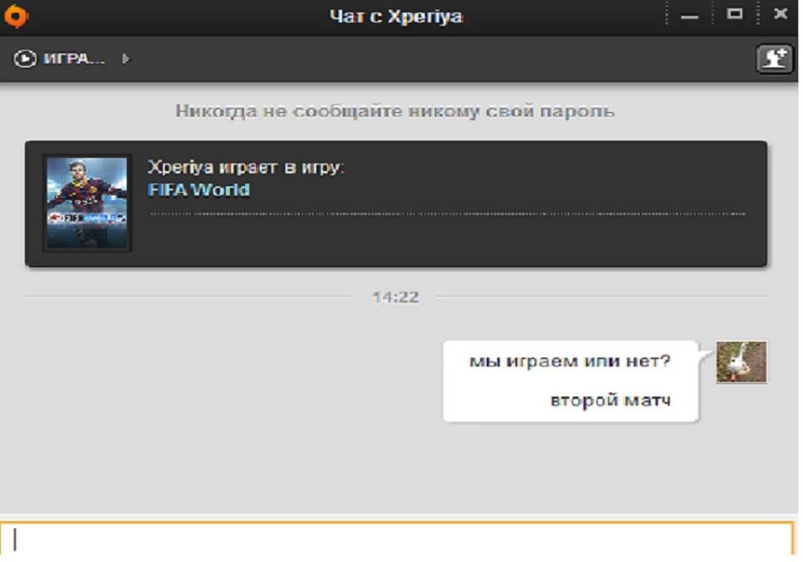Minimize the chat window

point(690,15)
